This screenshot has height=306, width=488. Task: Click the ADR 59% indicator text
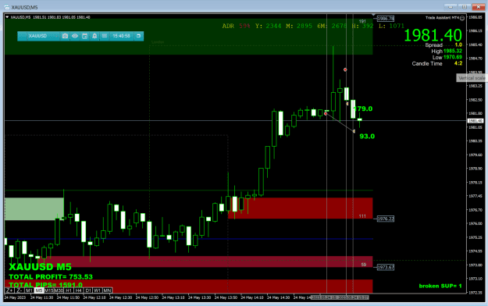237,26
